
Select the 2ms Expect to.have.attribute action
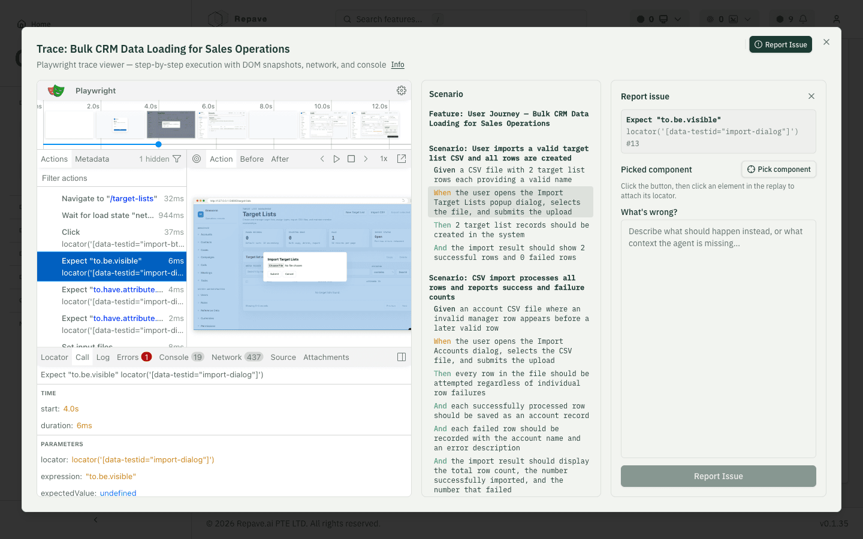(112, 324)
